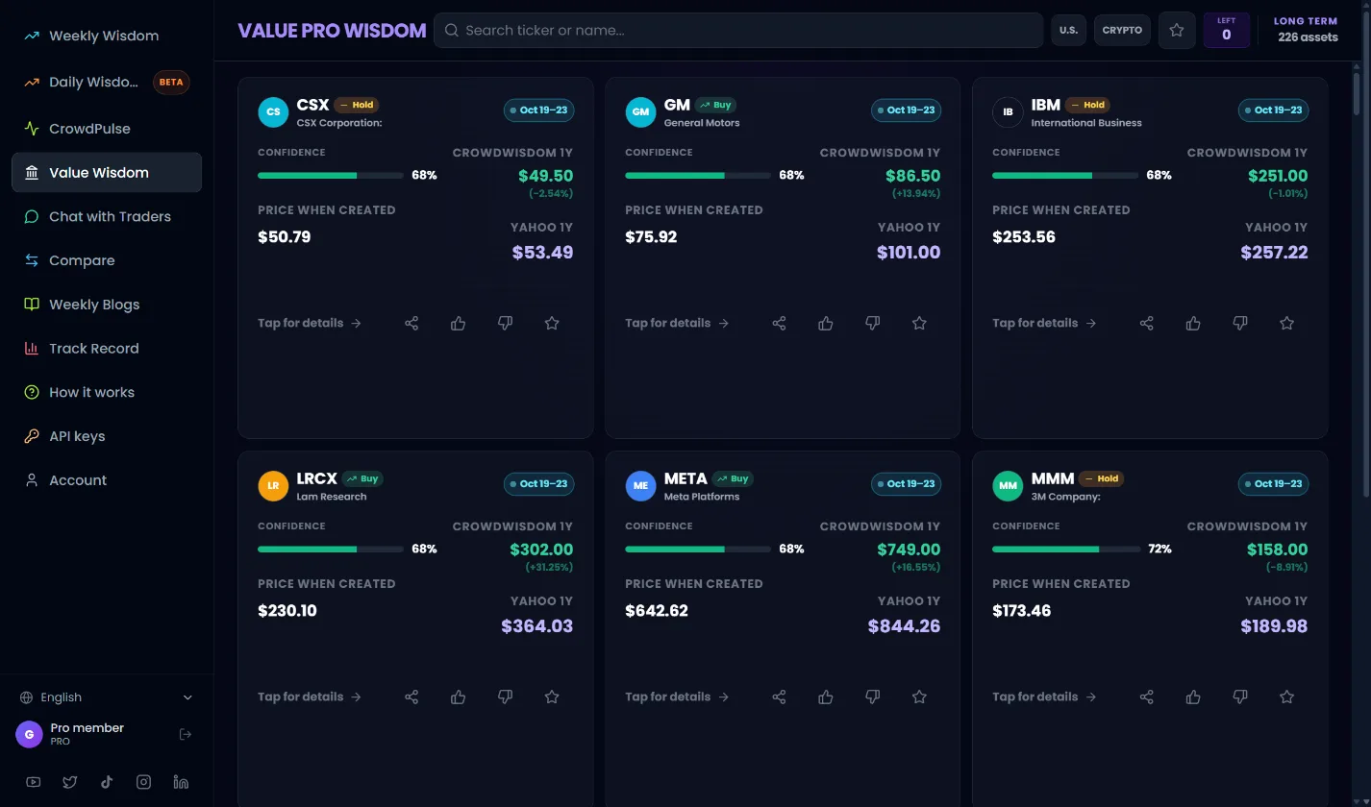This screenshot has height=807, width=1371.
Task: Open the Instagram social link
Action: tap(143, 782)
